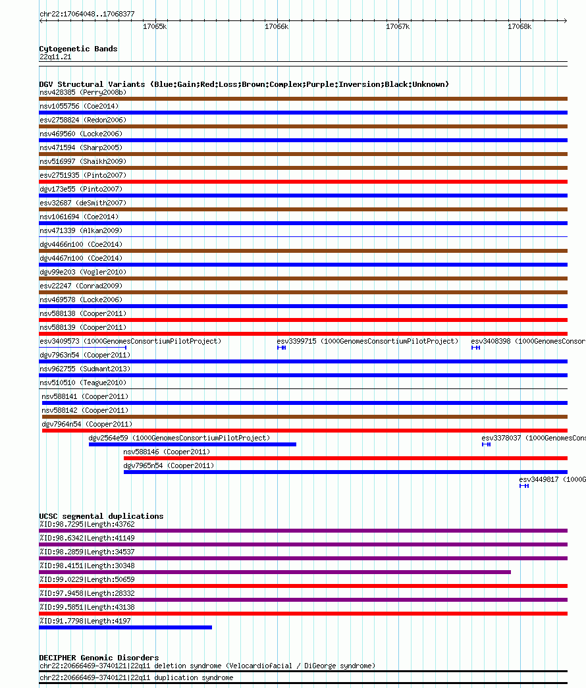Click the esv32687 (deSmith2007) label

click(x=83, y=203)
